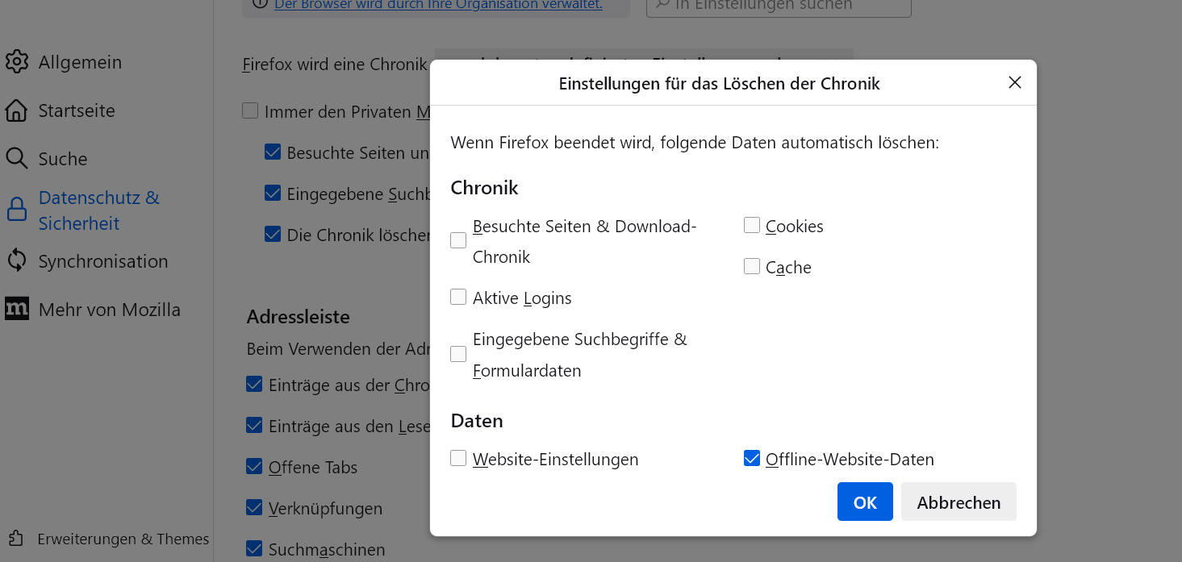Toggle Website-Einstellungen checkbox
This screenshot has width=1182, height=562.
pos(458,459)
